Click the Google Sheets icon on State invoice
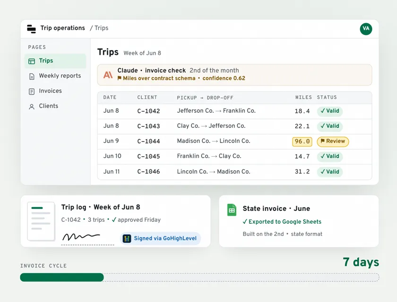 pos(232,210)
